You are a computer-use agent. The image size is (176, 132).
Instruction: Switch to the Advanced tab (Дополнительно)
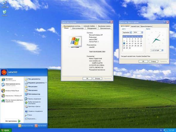(x=105, y=28)
